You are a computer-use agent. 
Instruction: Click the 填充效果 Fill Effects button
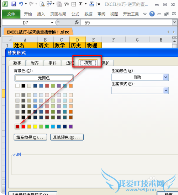click(30, 137)
